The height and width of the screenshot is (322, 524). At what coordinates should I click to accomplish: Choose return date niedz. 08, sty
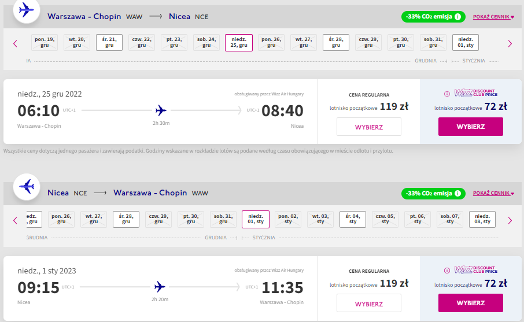482,219
